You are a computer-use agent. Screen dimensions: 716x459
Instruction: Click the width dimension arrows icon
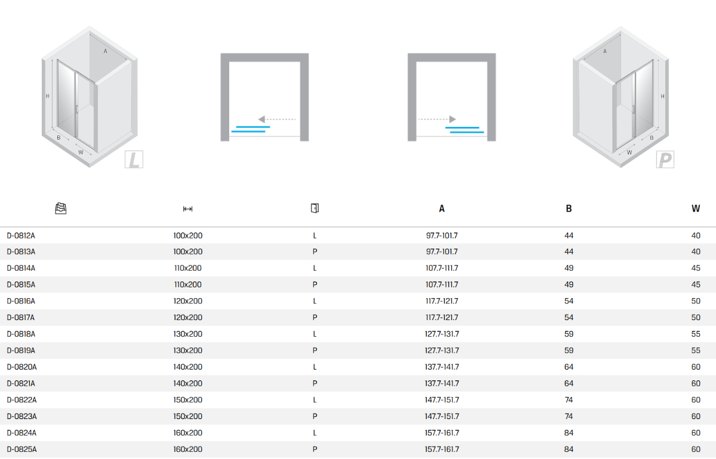coord(187,209)
